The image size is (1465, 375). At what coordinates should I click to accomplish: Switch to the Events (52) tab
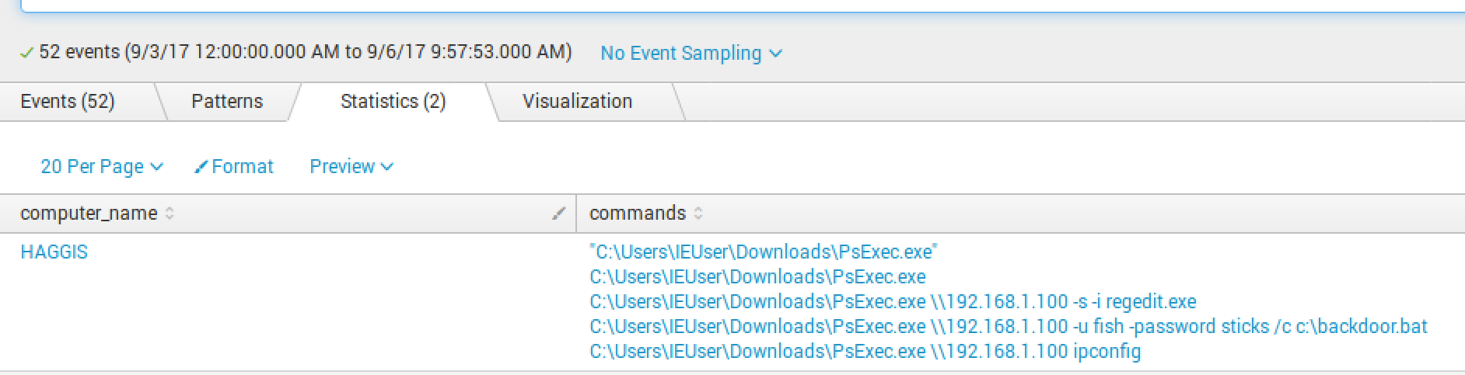pos(68,102)
